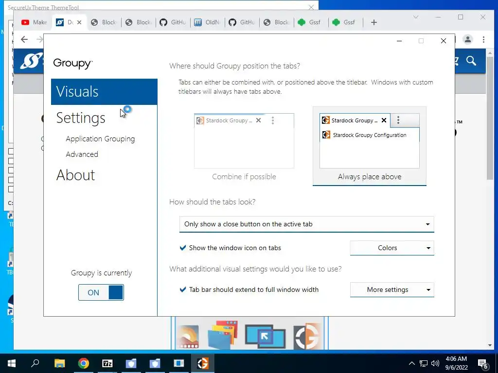Open a new Chrome tab with plus button
The height and width of the screenshot is (373, 498).
(x=374, y=22)
